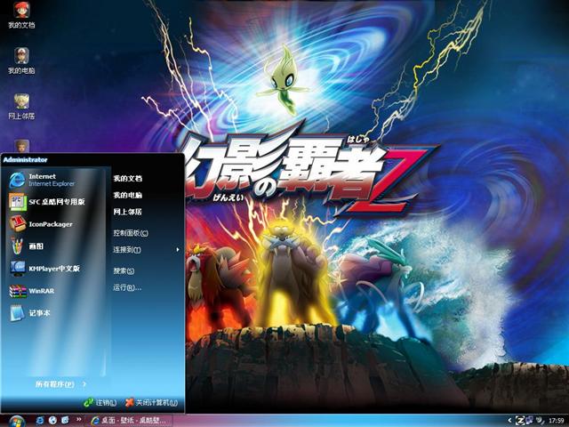The width and height of the screenshot is (569, 427).
Task: Click the IconPackager program icon
Action: [x=17, y=223]
